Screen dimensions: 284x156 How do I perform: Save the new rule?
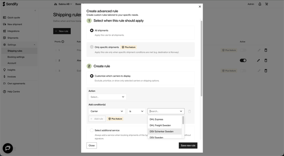[188, 145]
